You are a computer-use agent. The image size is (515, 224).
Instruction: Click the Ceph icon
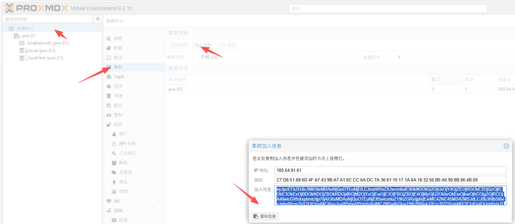[109, 77]
